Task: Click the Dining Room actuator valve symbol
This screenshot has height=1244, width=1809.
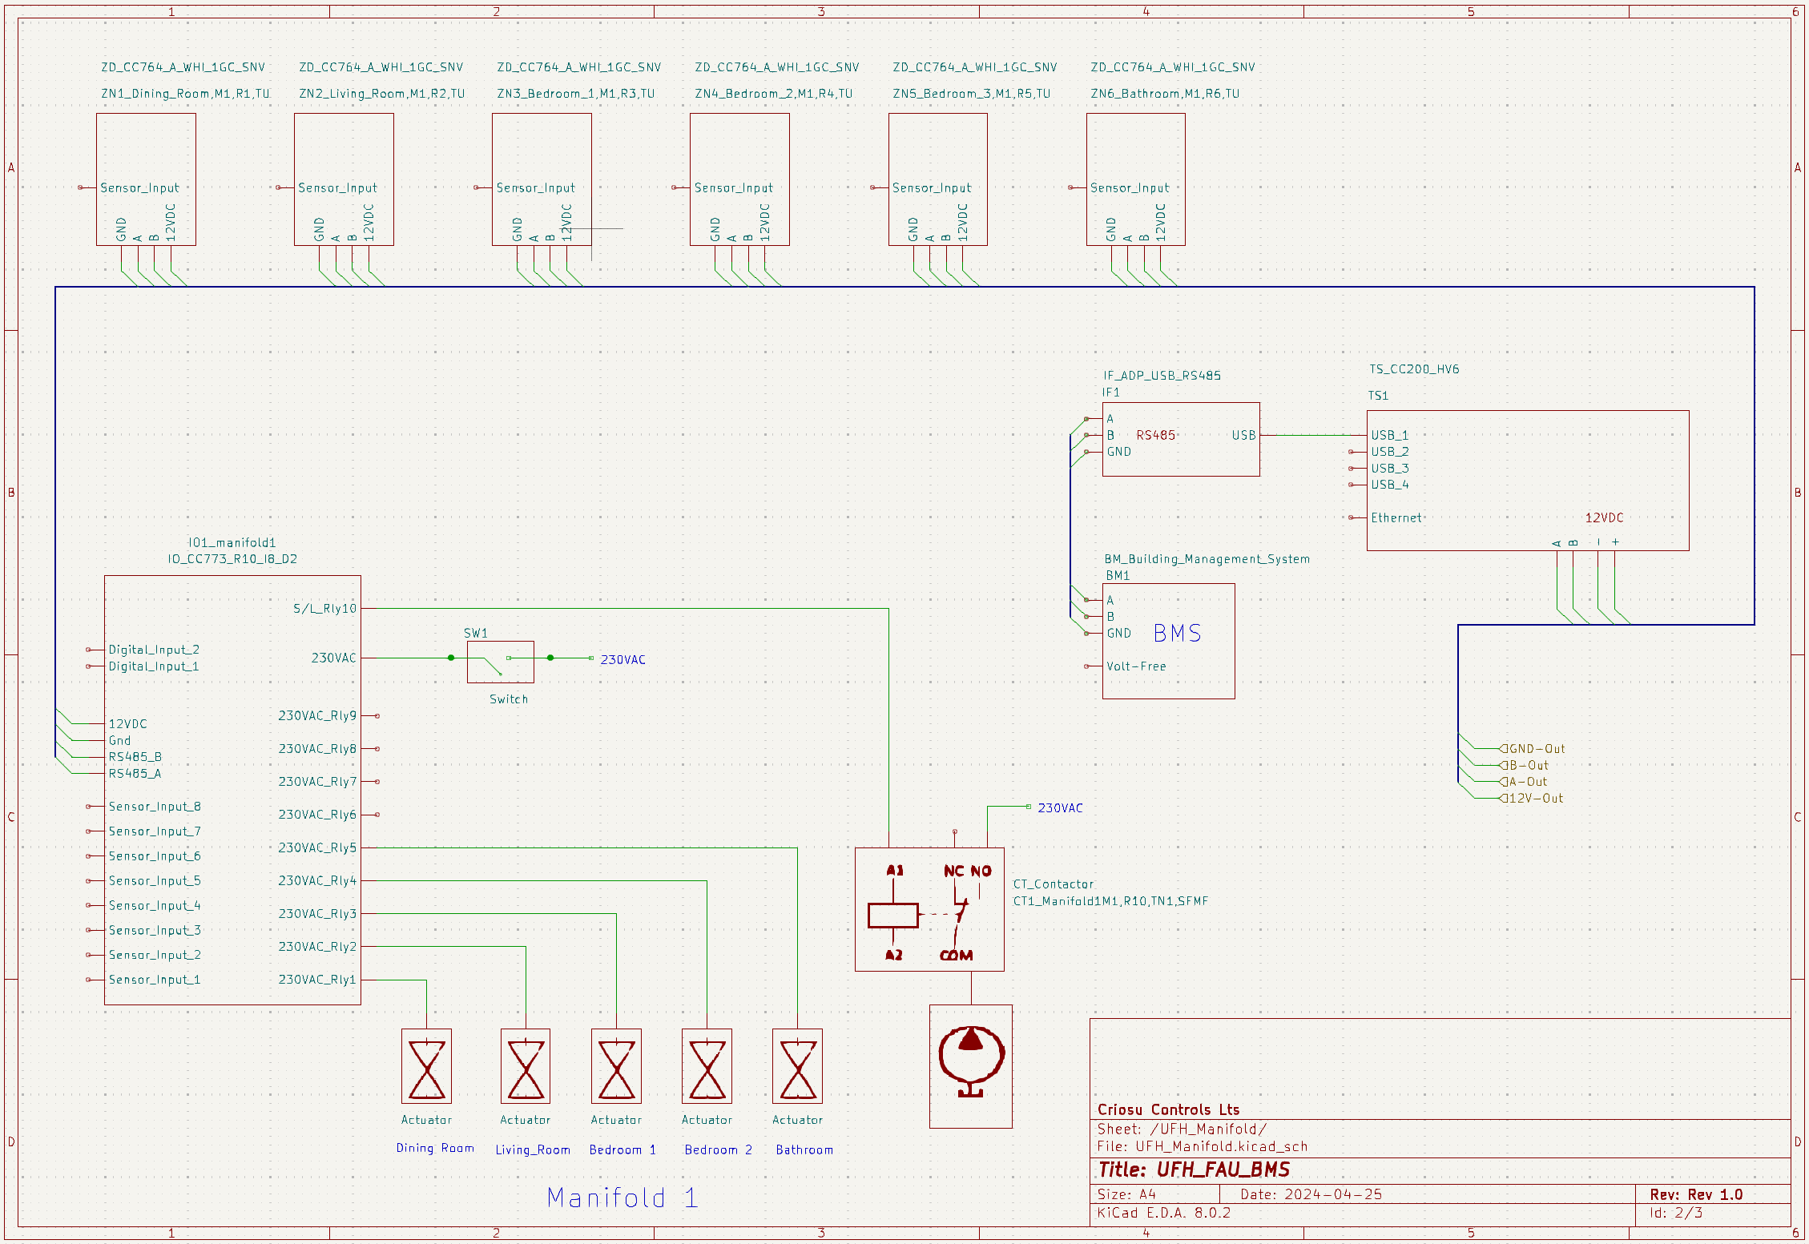Action: point(426,1069)
